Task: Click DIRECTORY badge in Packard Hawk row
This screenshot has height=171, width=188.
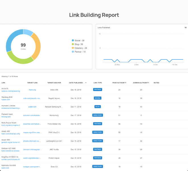Action: (98, 115)
